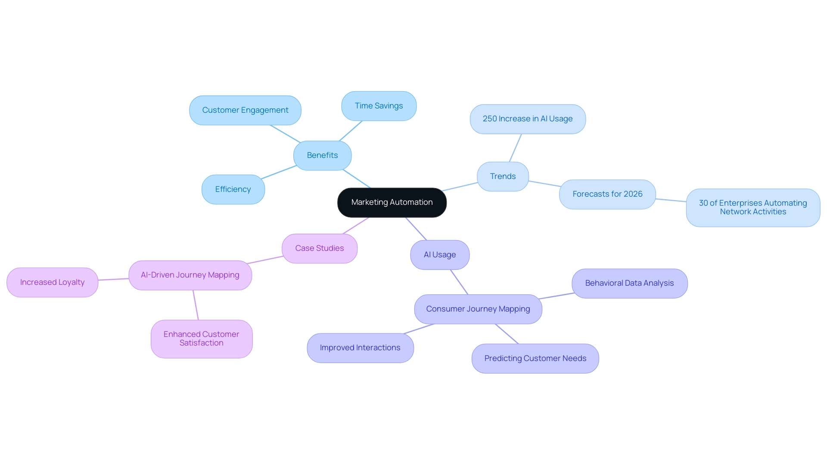
Task: Click the Case Studies node
Action: (319, 247)
